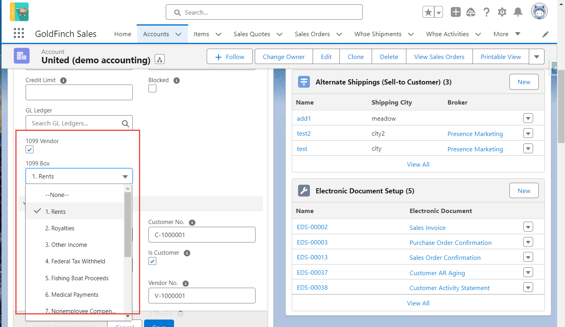Click the Alternate Shippings signpost icon
Viewport: 565px width, 327px height.
[304, 82]
